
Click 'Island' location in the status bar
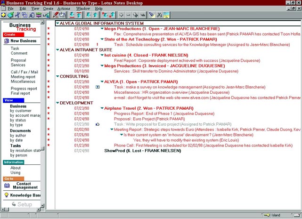276,215
